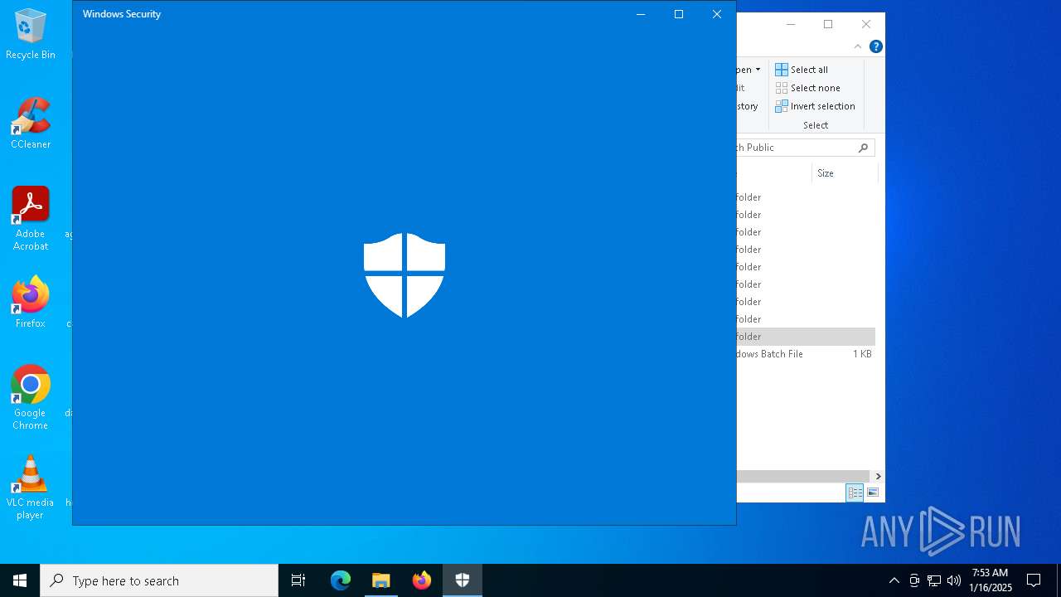Click the taskbar search box
The width and height of the screenshot is (1061, 597).
(159, 580)
